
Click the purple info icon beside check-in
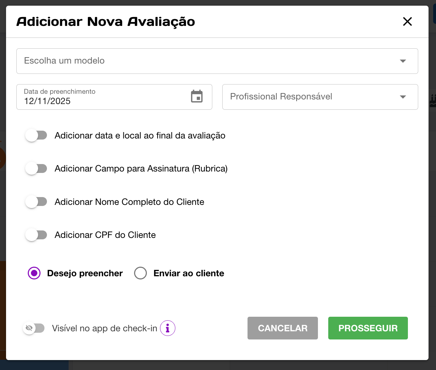click(x=168, y=328)
